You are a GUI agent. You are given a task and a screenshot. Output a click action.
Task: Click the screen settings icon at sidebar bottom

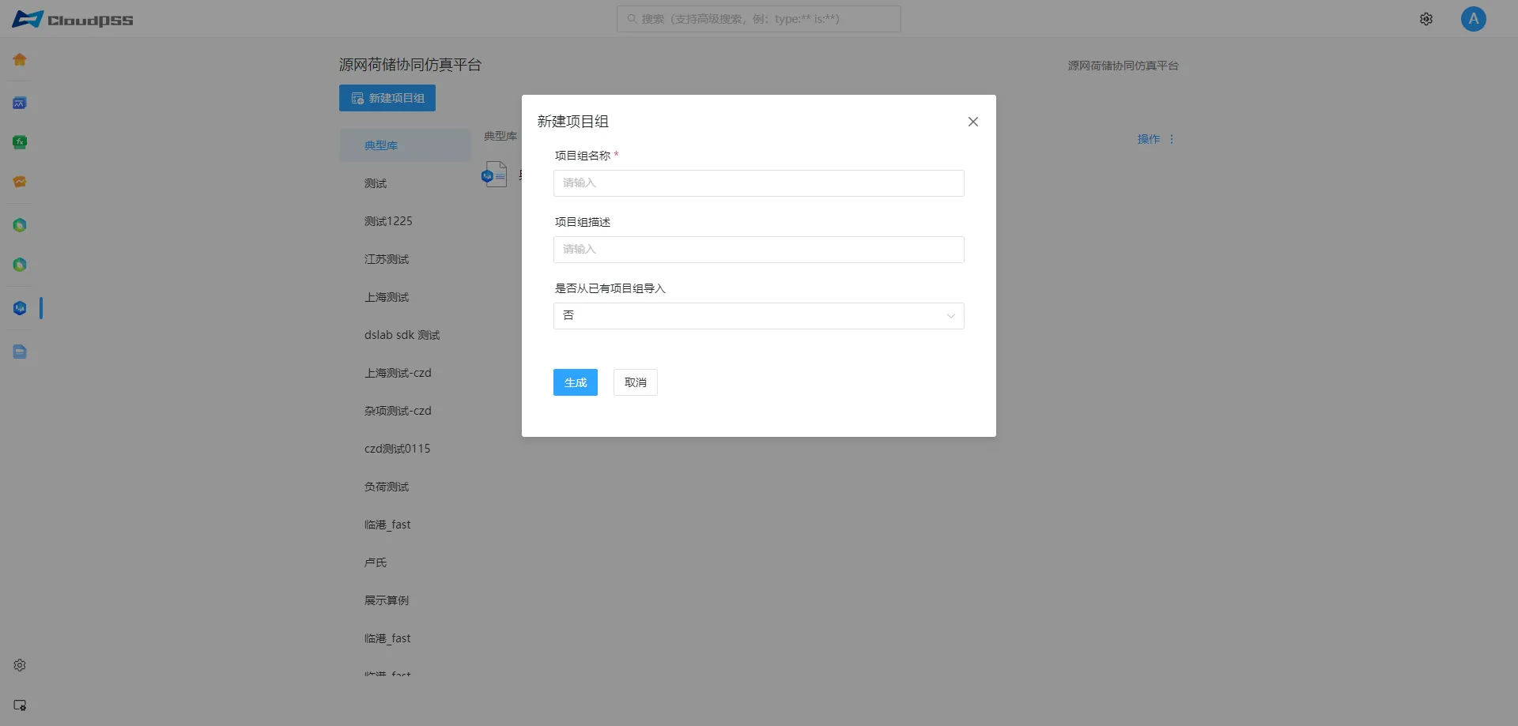coord(20,705)
